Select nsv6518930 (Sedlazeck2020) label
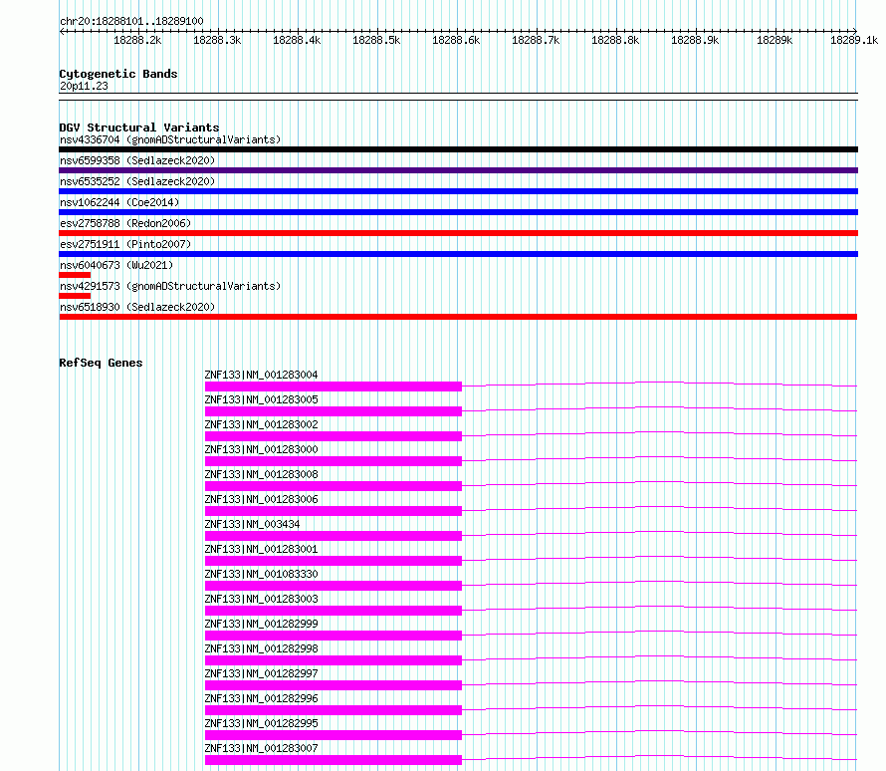 (137, 307)
